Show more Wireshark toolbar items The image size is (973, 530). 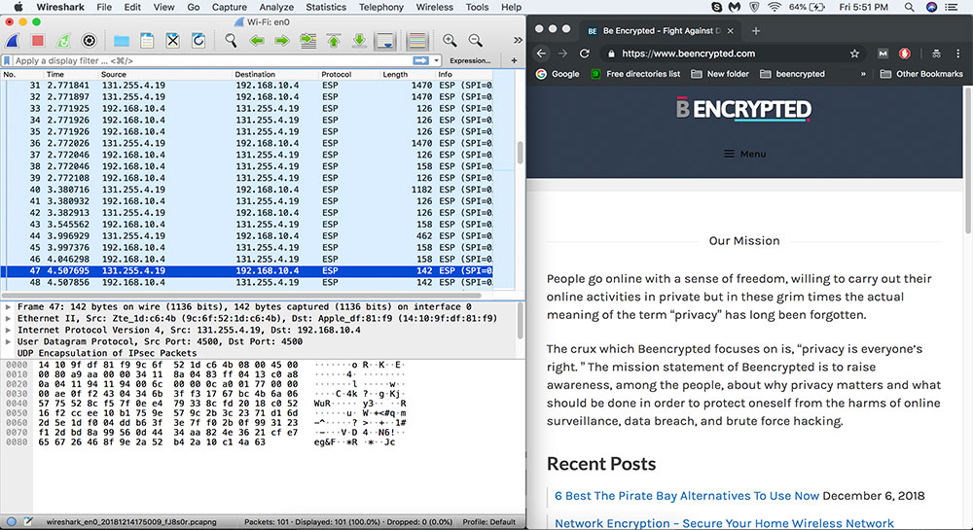pyautogui.click(x=518, y=40)
